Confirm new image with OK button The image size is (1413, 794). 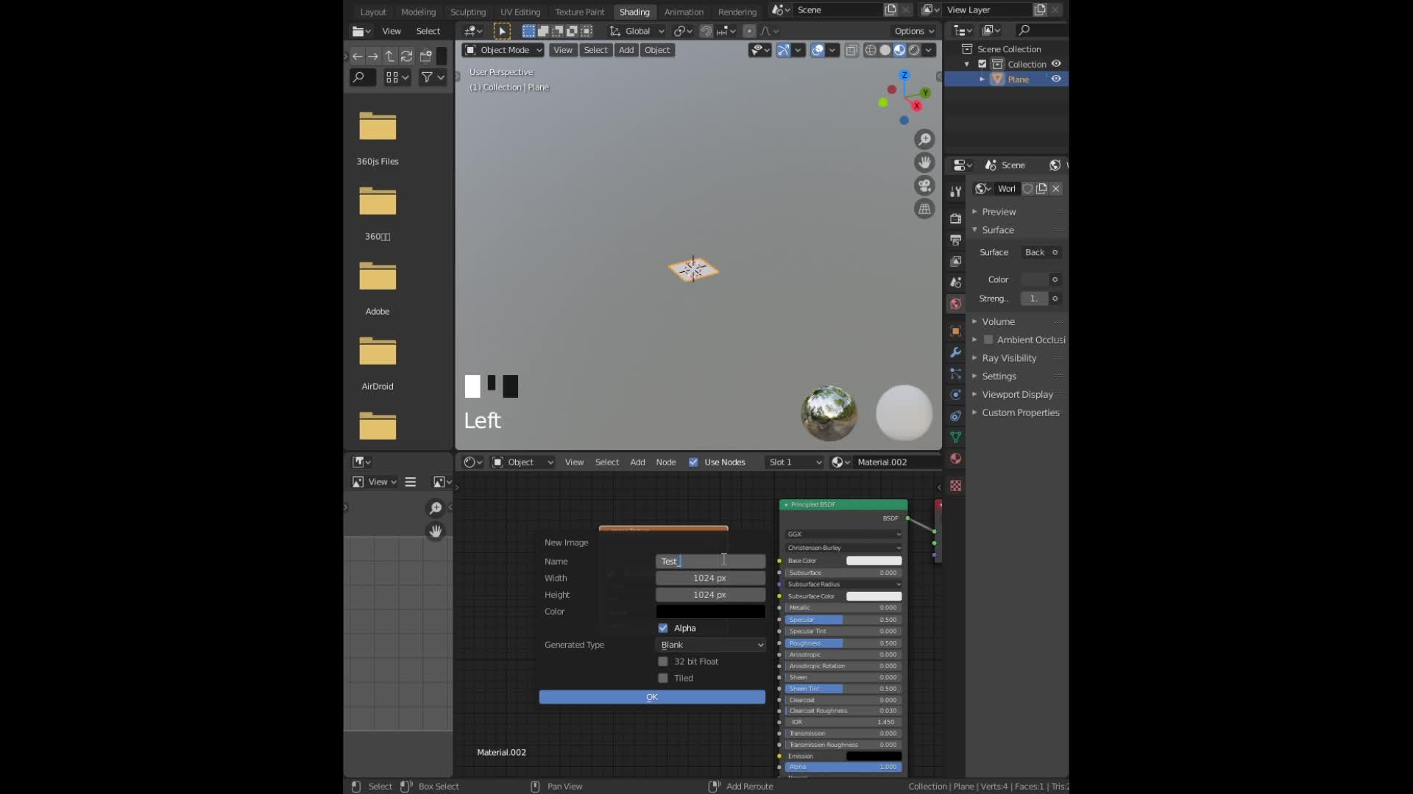pos(652,697)
